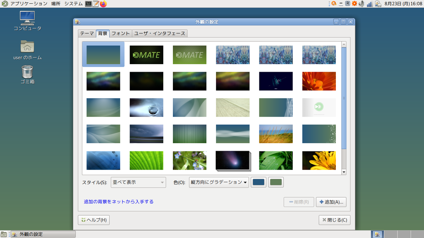Image resolution: width=424 pixels, height=238 pixels.
Task: Open the user のホーム folder icon
Action: tap(27, 50)
